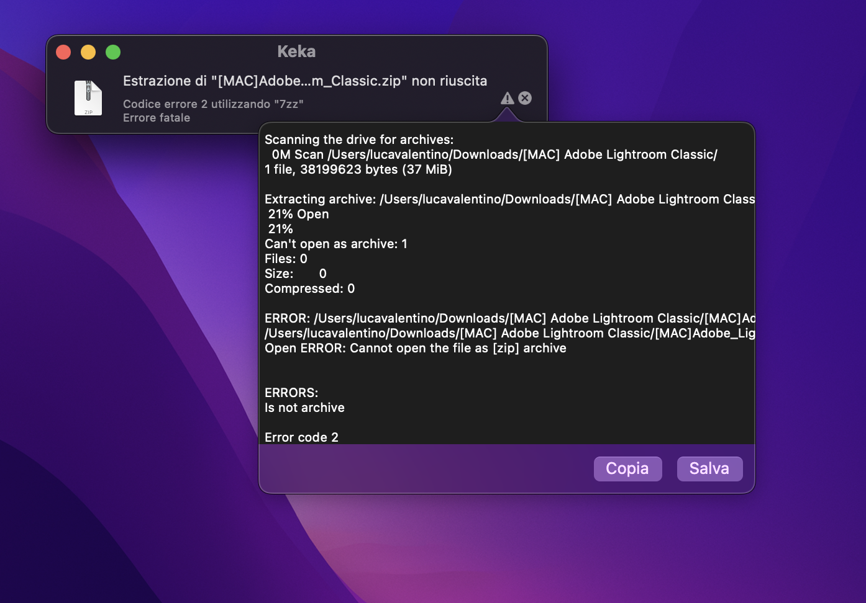Dismiss extraction with the round X icon
866x603 pixels.
click(x=525, y=98)
